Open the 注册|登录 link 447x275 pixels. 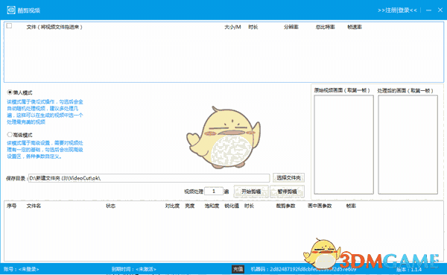click(397, 10)
